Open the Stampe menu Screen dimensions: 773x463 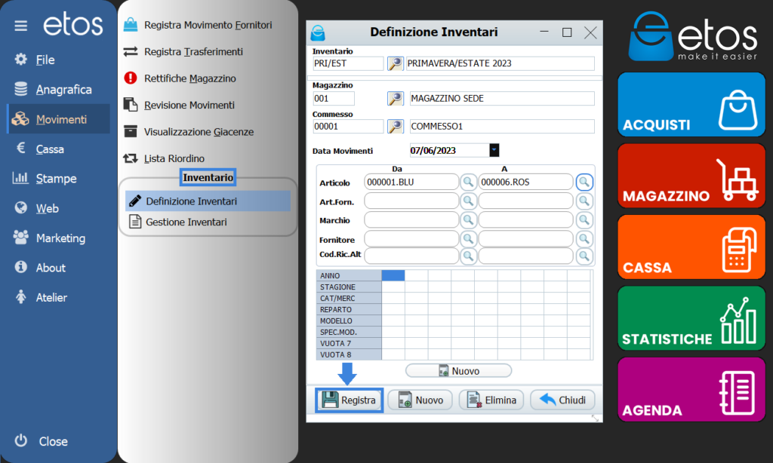coord(56,178)
